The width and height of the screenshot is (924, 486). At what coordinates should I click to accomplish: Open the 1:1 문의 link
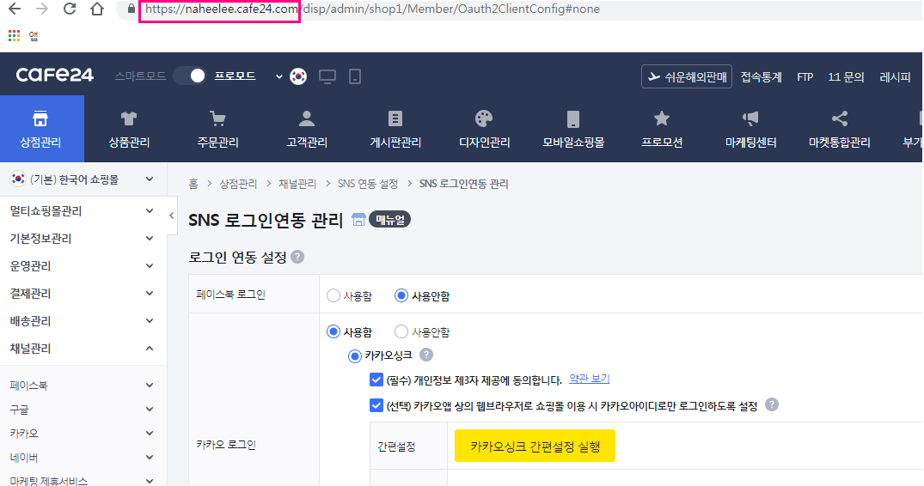(846, 77)
